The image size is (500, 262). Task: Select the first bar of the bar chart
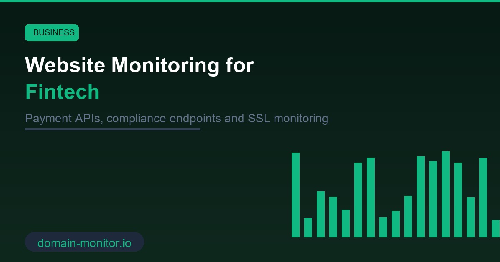pyautogui.click(x=295, y=195)
